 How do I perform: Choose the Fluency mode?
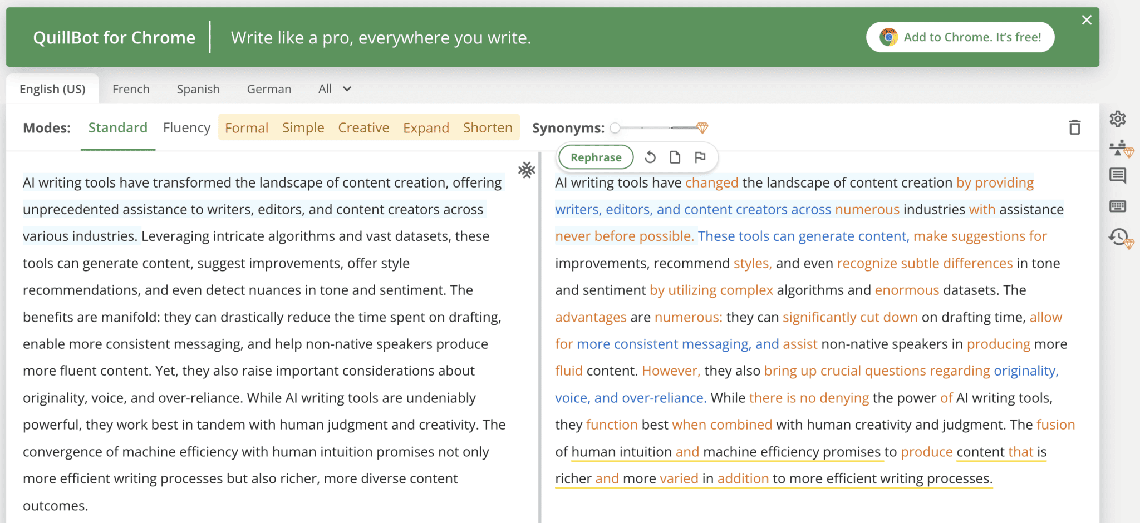[x=186, y=127]
